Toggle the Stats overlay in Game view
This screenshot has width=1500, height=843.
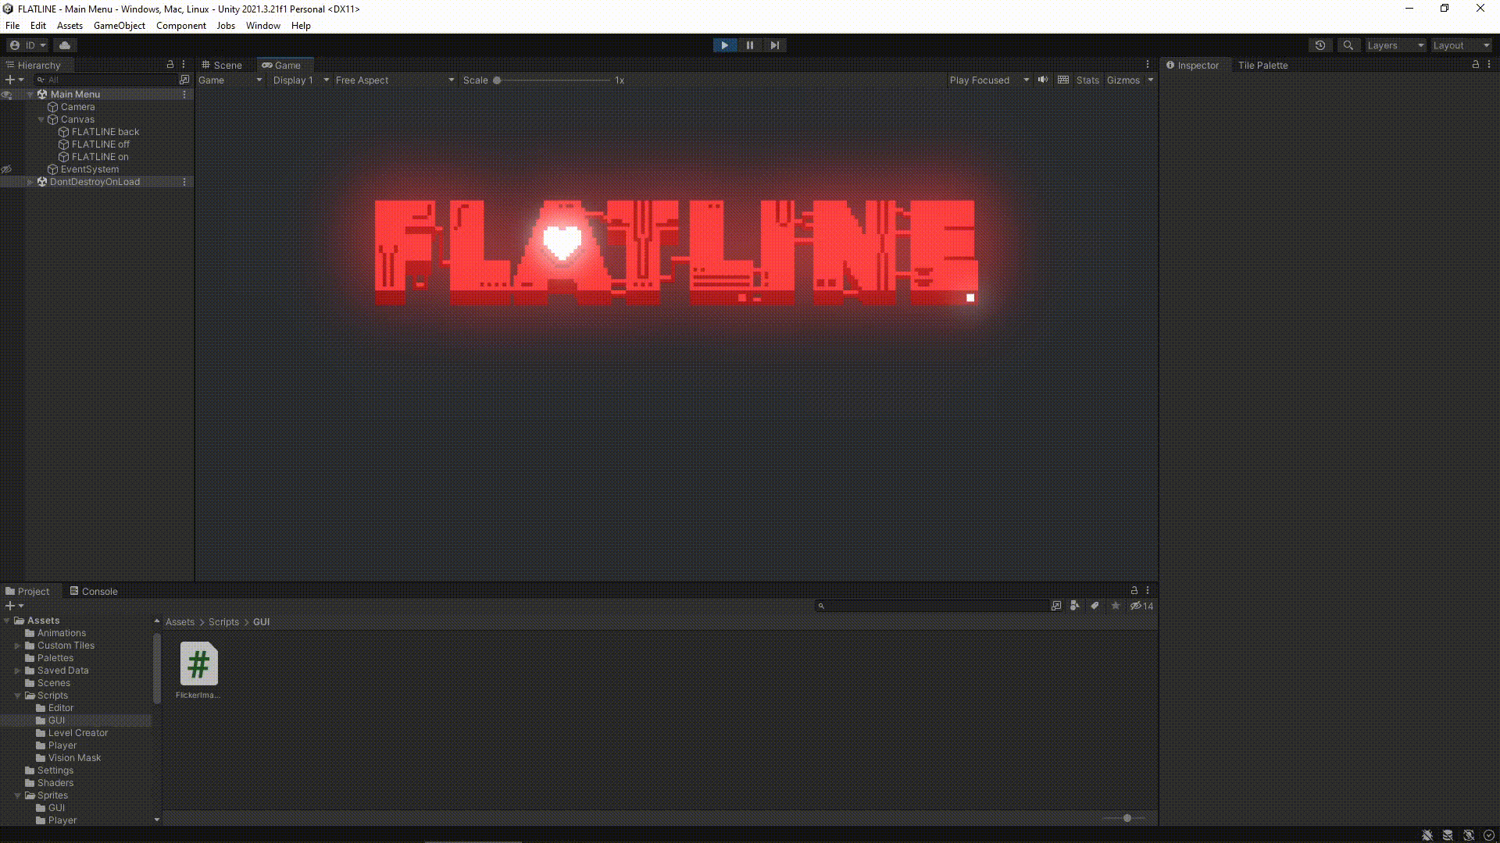1087,80
